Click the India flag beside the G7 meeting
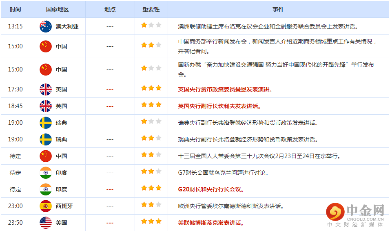The width and height of the screenshot is (390, 232). [x=45, y=173]
